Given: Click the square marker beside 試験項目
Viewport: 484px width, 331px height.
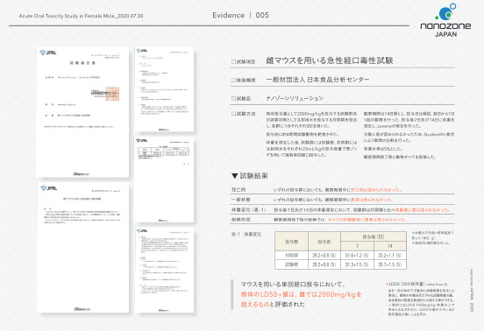Looking at the screenshot, I should (x=233, y=62).
